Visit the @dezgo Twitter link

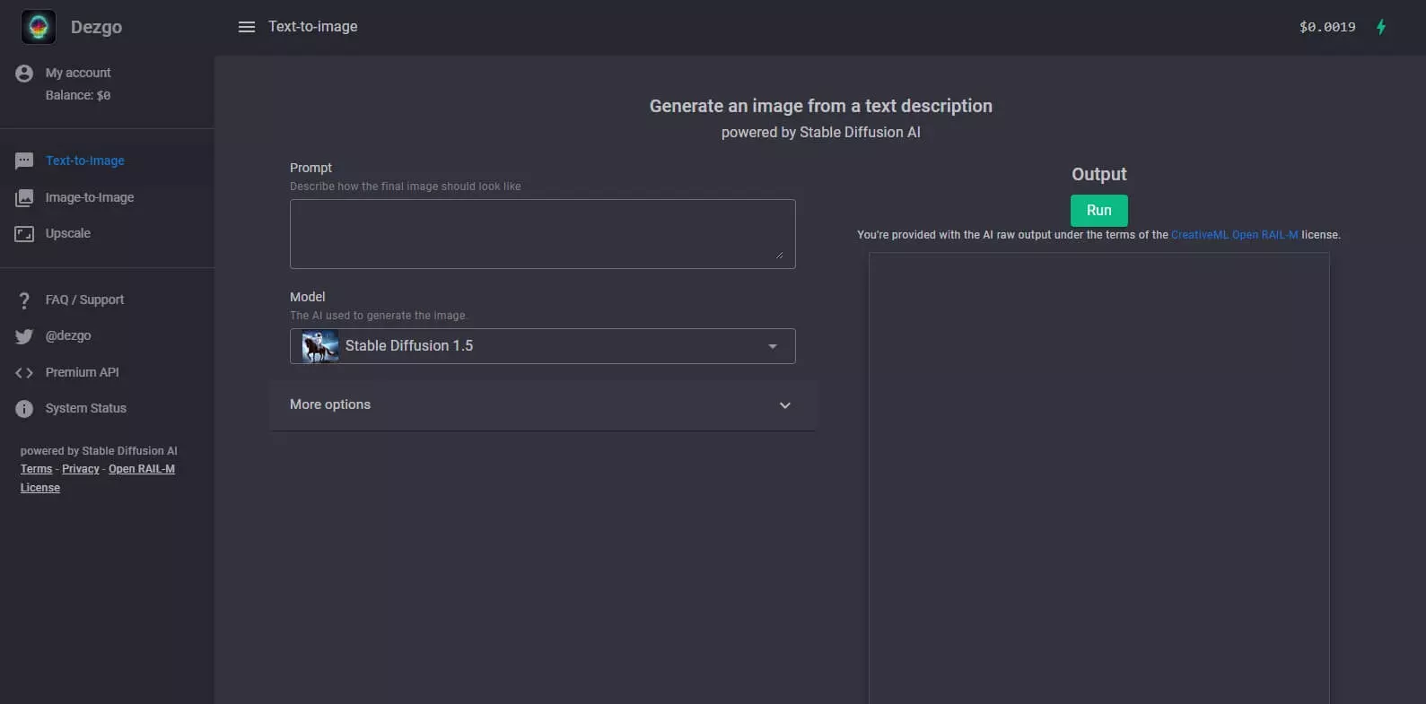click(x=68, y=335)
